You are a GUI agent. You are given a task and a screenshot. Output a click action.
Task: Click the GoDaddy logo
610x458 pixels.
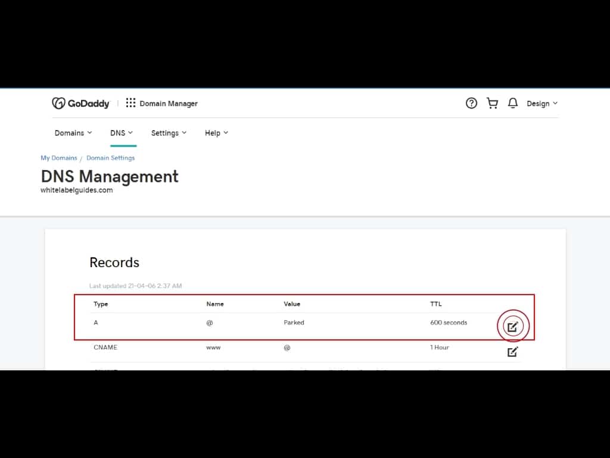81,103
